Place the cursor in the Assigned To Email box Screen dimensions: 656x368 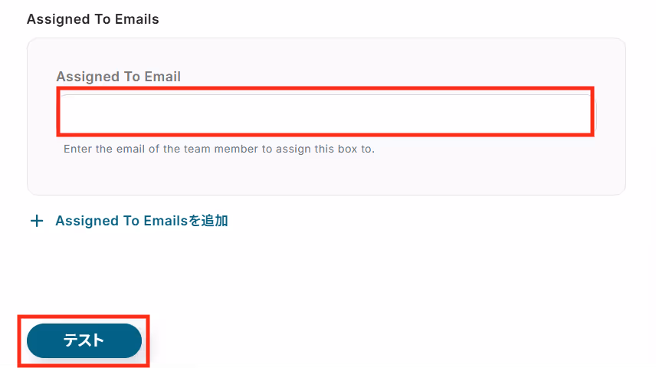click(328, 113)
